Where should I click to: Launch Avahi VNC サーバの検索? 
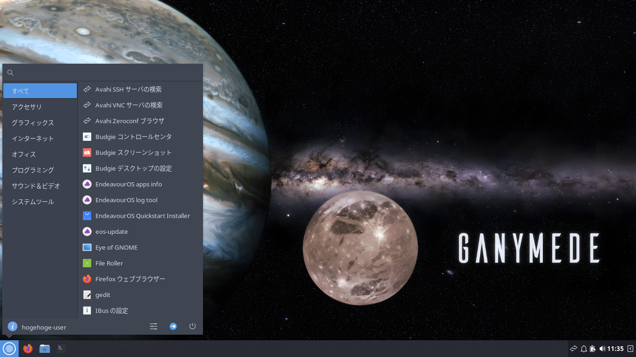click(x=140, y=105)
